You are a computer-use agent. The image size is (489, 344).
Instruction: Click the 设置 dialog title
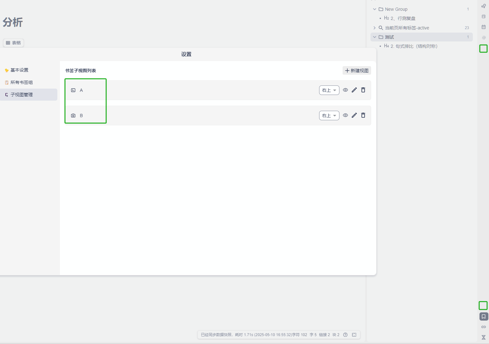(x=186, y=54)
